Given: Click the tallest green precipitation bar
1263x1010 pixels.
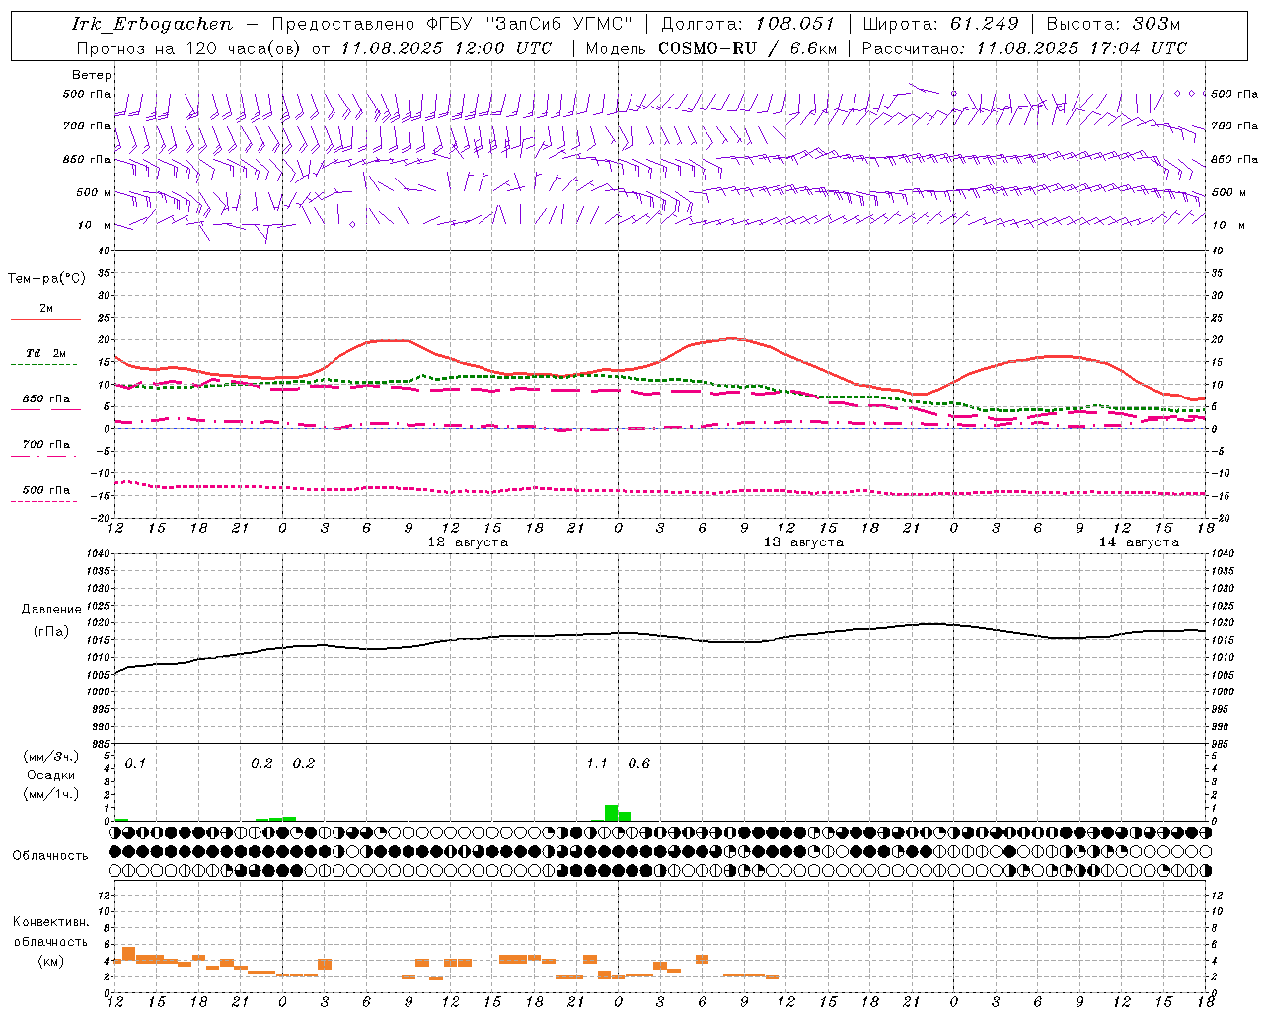Looking at the screenshot, I should click(612, 813).
